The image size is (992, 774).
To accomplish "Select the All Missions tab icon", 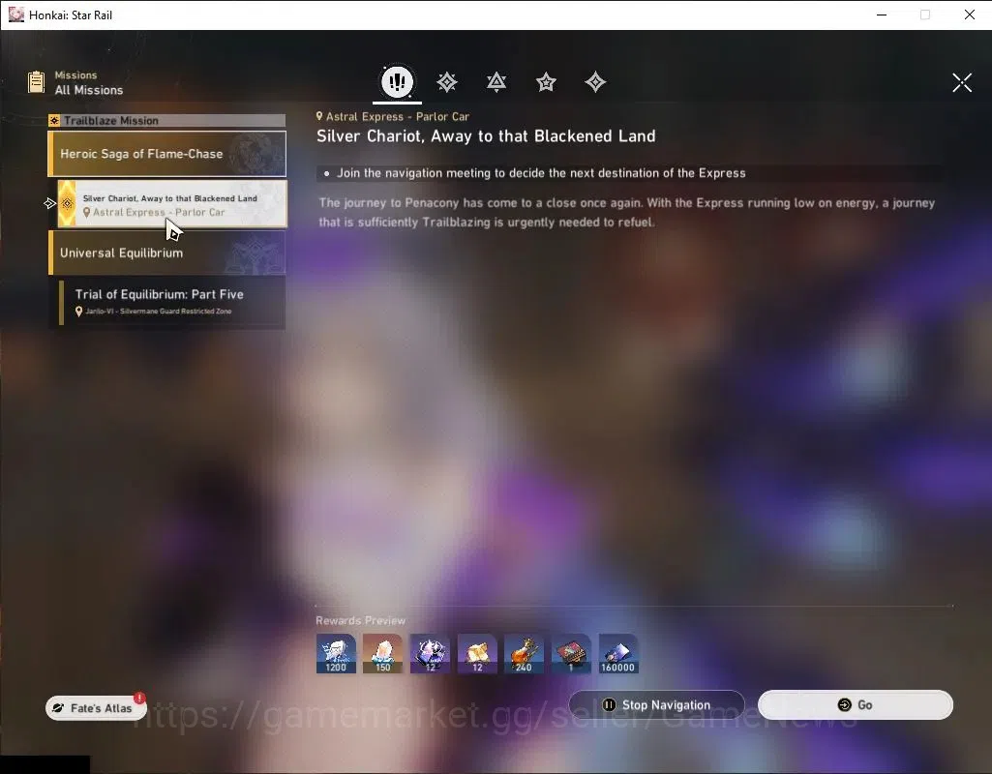I will coord(398,81).
